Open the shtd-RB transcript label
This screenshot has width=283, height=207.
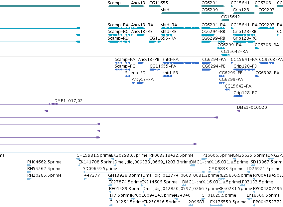pyautogui.click(x=169, y=31)
